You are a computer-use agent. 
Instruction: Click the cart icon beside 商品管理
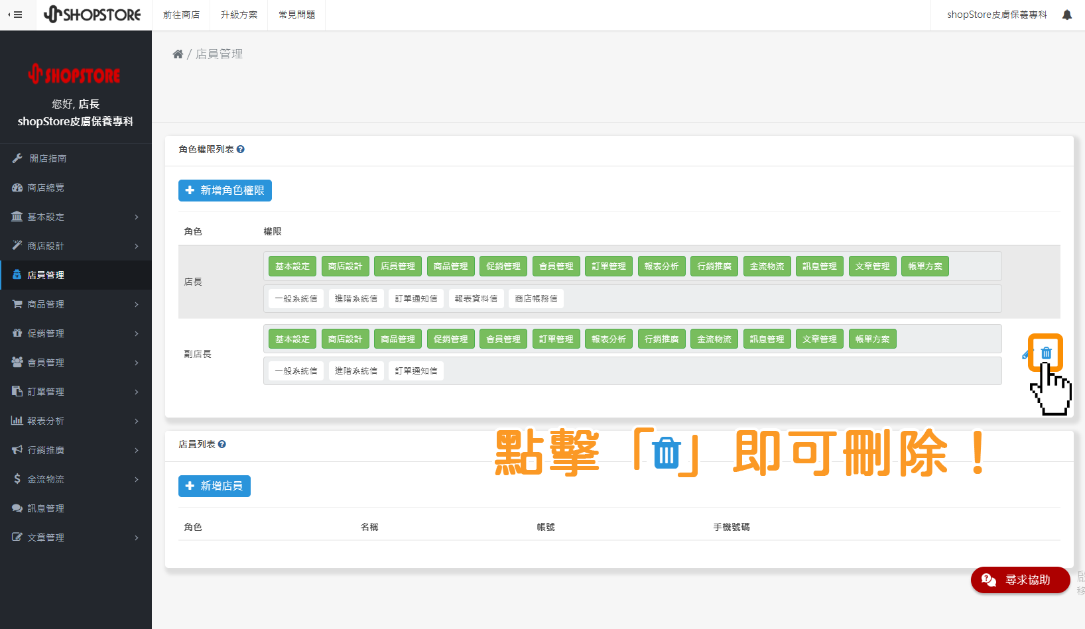17,304
